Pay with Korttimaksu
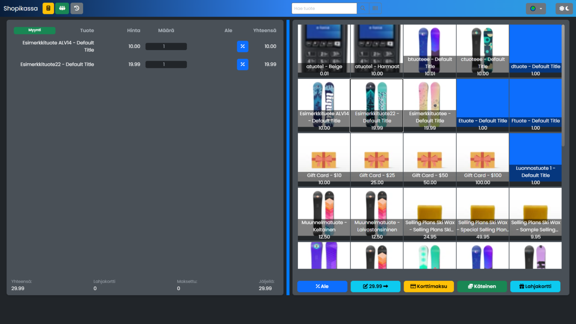 [429, 286]
